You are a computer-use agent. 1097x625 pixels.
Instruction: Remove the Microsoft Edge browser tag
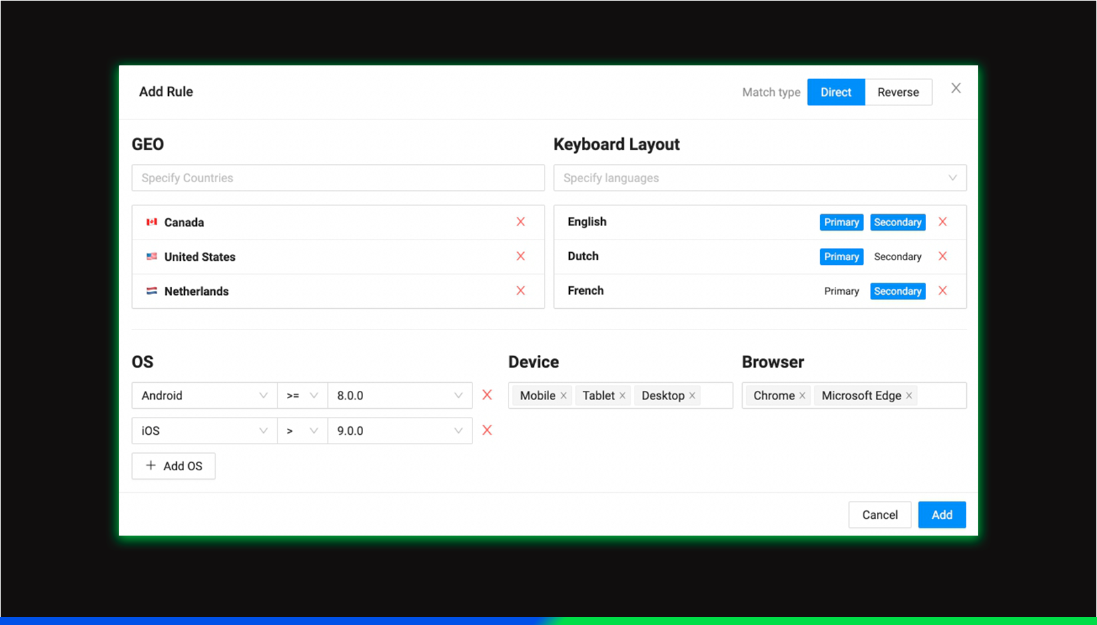pyautogui.click(x=909, y=395)
